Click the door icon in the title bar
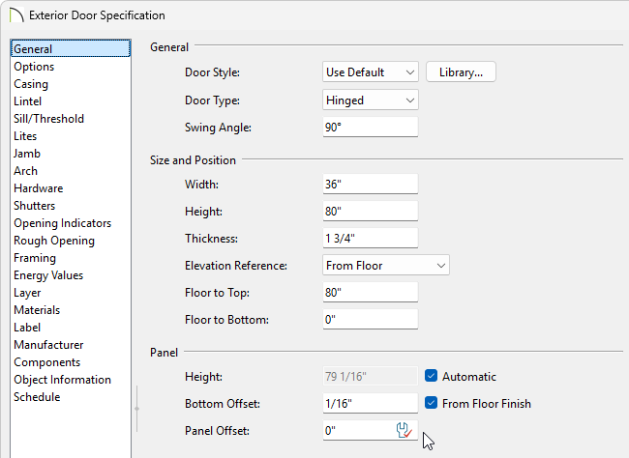 [x=16, y=15]
